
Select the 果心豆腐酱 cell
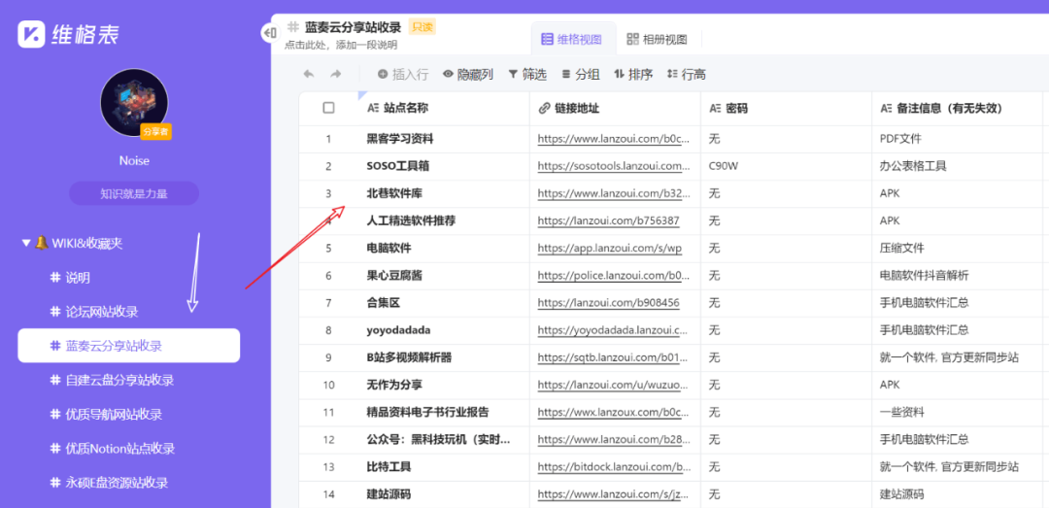point(444,276)
